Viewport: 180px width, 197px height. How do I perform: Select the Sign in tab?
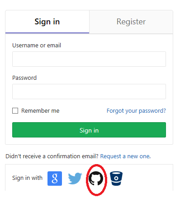click(47, 22)
